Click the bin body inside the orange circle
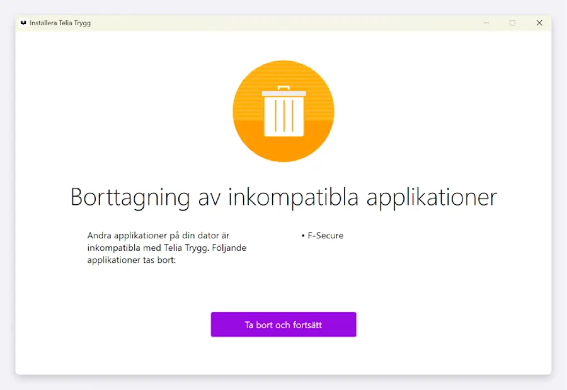This screenshot has height=390, width=567. pos(283,117)
